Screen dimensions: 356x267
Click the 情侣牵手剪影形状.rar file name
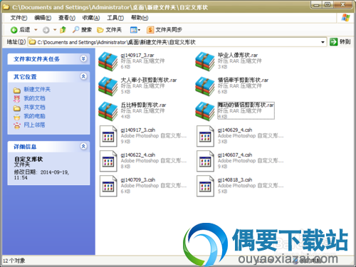(243, 80)
